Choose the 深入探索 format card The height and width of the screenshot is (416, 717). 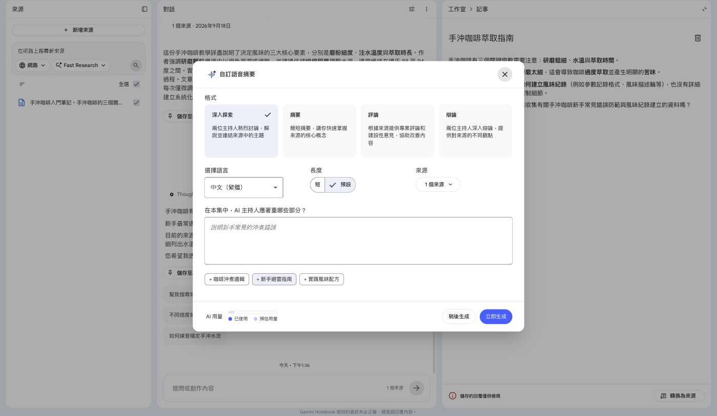coord(241,131)
